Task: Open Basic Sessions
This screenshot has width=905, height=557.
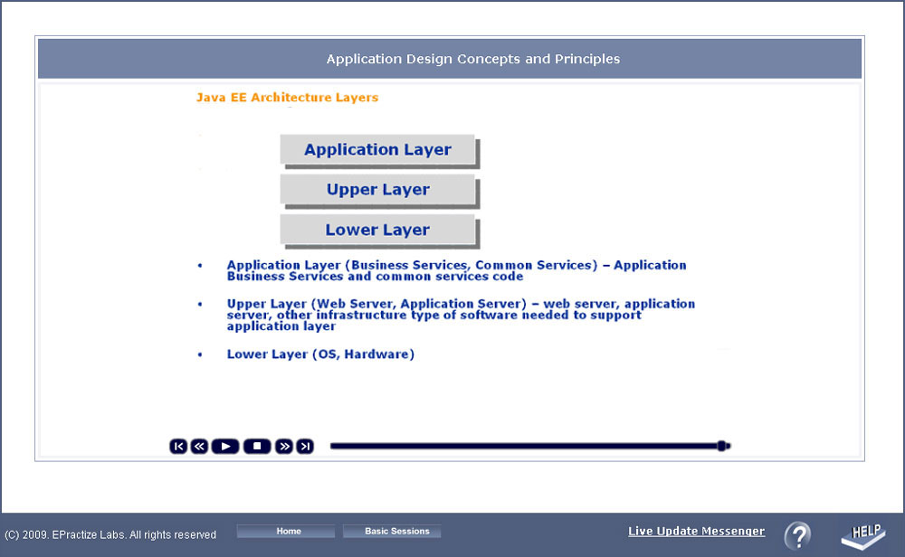Action: coord(392,531)
